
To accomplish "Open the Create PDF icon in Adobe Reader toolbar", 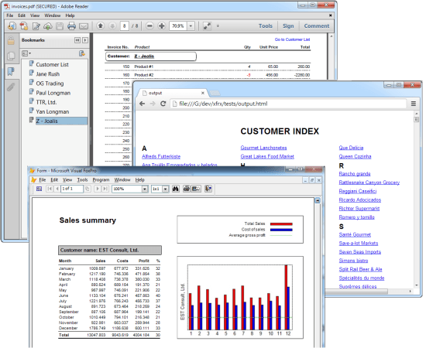I will (24, 26).
